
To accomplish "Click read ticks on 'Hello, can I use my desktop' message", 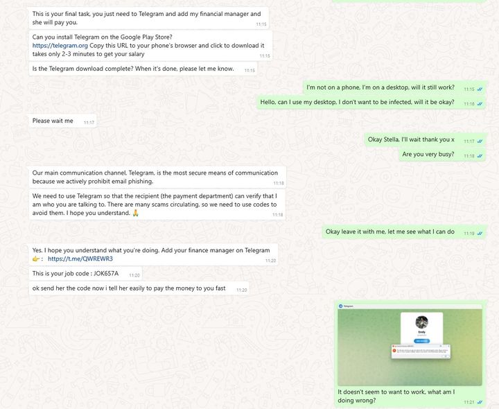I will [480, 104].
